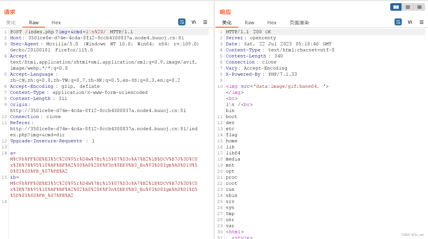The width and height of the screenshot is (428, 239).
Task: Click the POST /index.php request line
Action: pos(72,32)
